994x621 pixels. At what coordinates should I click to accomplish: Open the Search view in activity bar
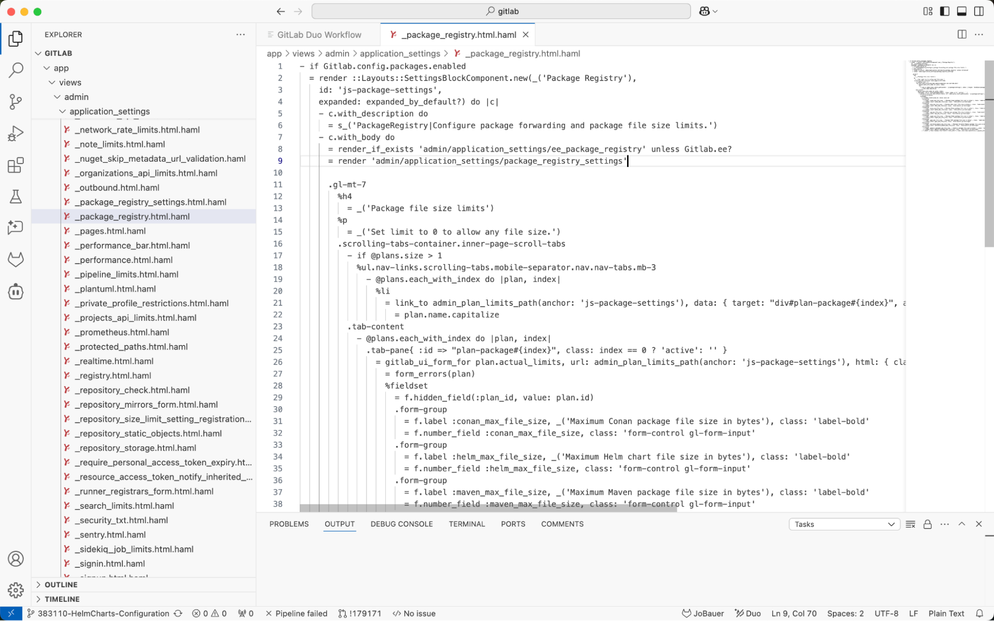coord(15,70)
